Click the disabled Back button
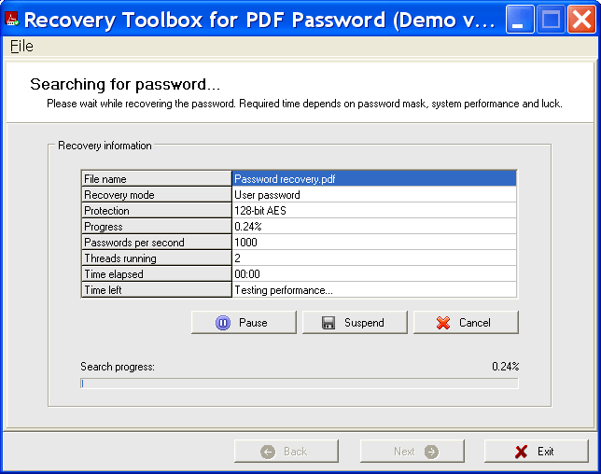601x474 pixels. coord(287,452)
